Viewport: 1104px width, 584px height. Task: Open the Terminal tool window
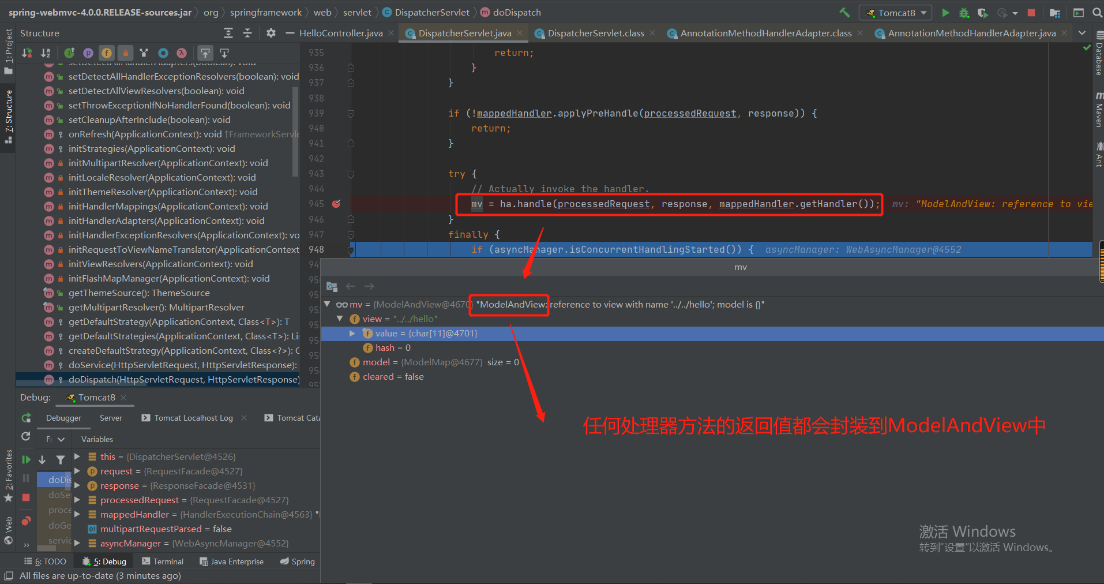pos(163,561)
